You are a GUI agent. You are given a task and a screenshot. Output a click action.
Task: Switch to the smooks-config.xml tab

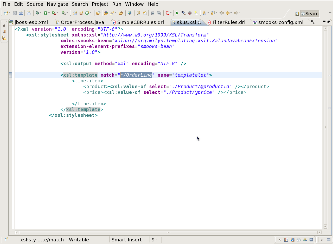280,22
